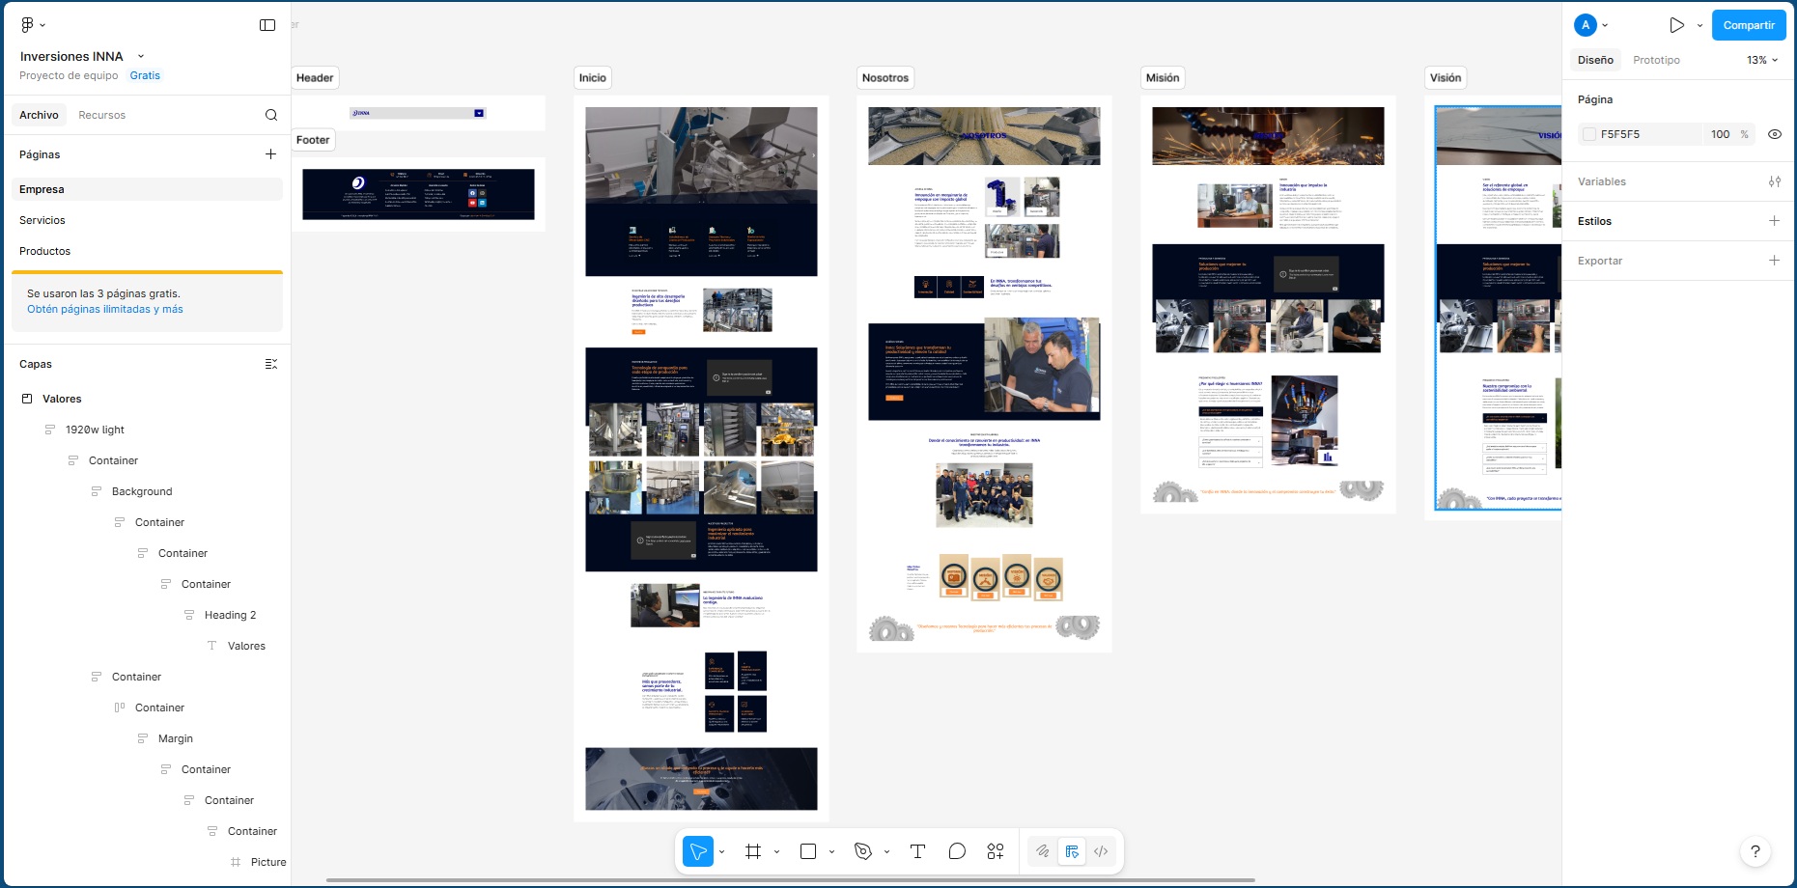Click Obtén páginas ilimitadas y más link
Screen dimensions: 1797x888
tap(105, 309)
